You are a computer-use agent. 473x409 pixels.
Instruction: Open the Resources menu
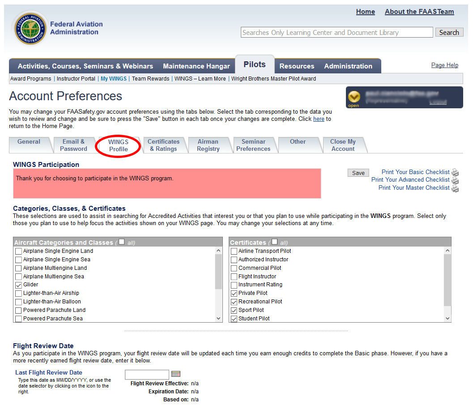297,66
